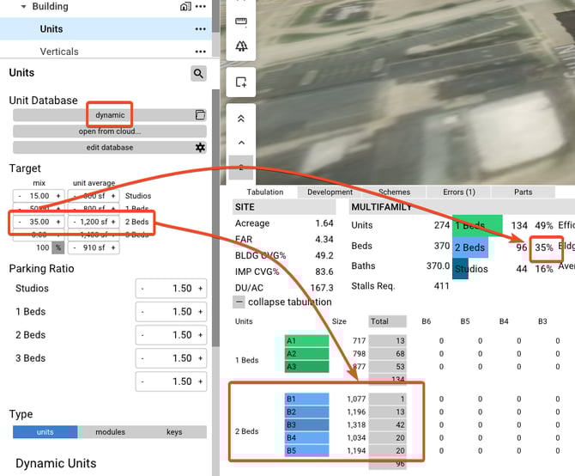The width and height of the screenshot is (575, 476).
Task: Click the open from cloud button
Action: pos(110,131)
